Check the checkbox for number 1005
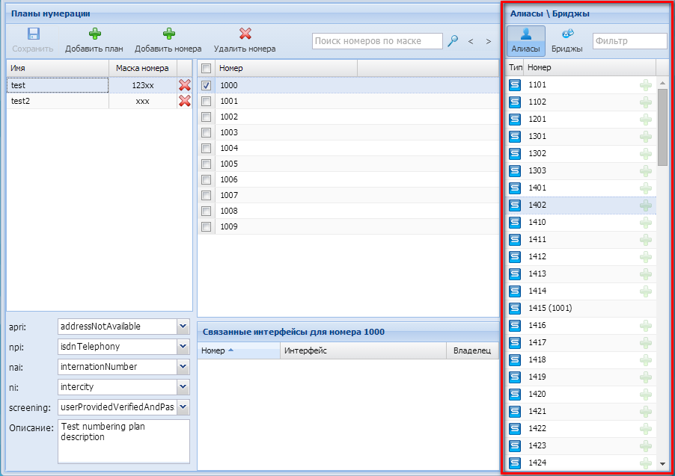Screen dimensions: 675x476 coord(206,164)
